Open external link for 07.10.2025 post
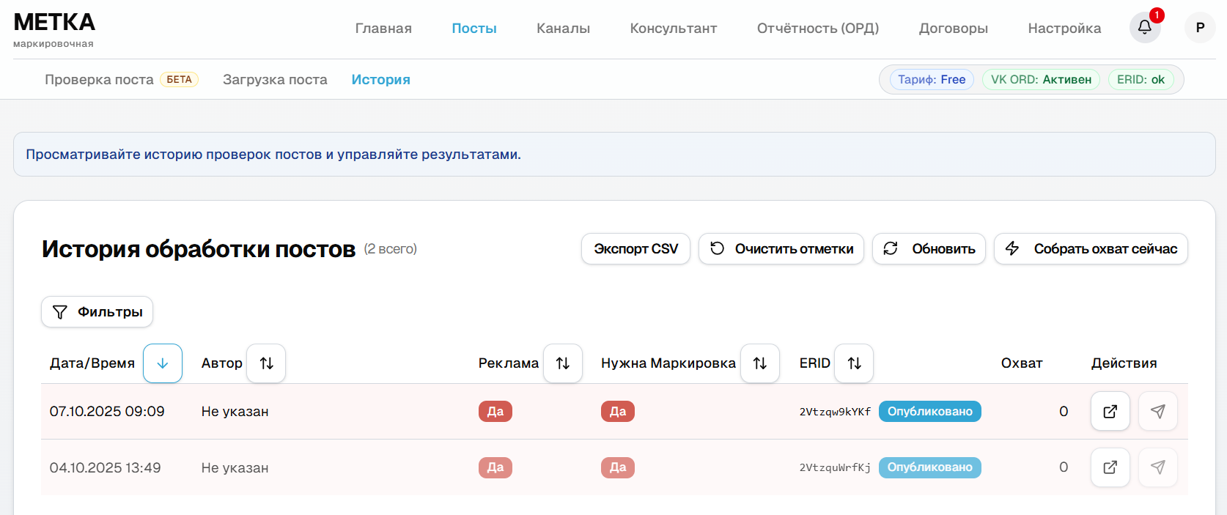 point(1110,411)
